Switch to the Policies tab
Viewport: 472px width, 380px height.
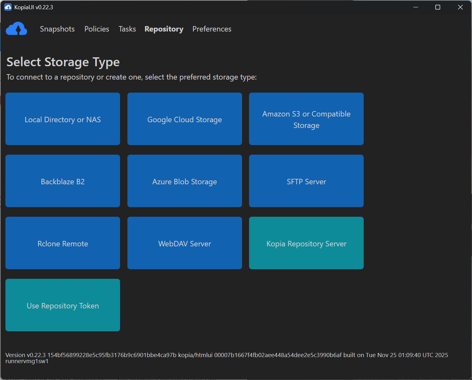97,29
